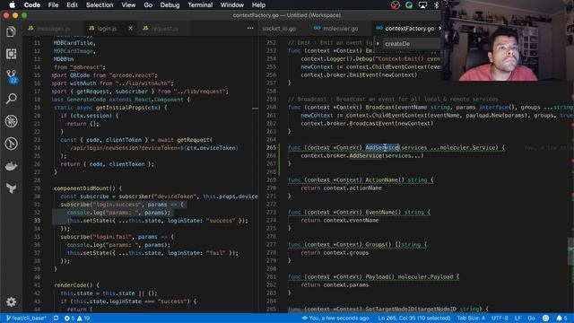Image resolution: width=574 pixels, height=323 pixels.
Task: Click the JS icon on messages.js tab
Action: tap(30, 28)
